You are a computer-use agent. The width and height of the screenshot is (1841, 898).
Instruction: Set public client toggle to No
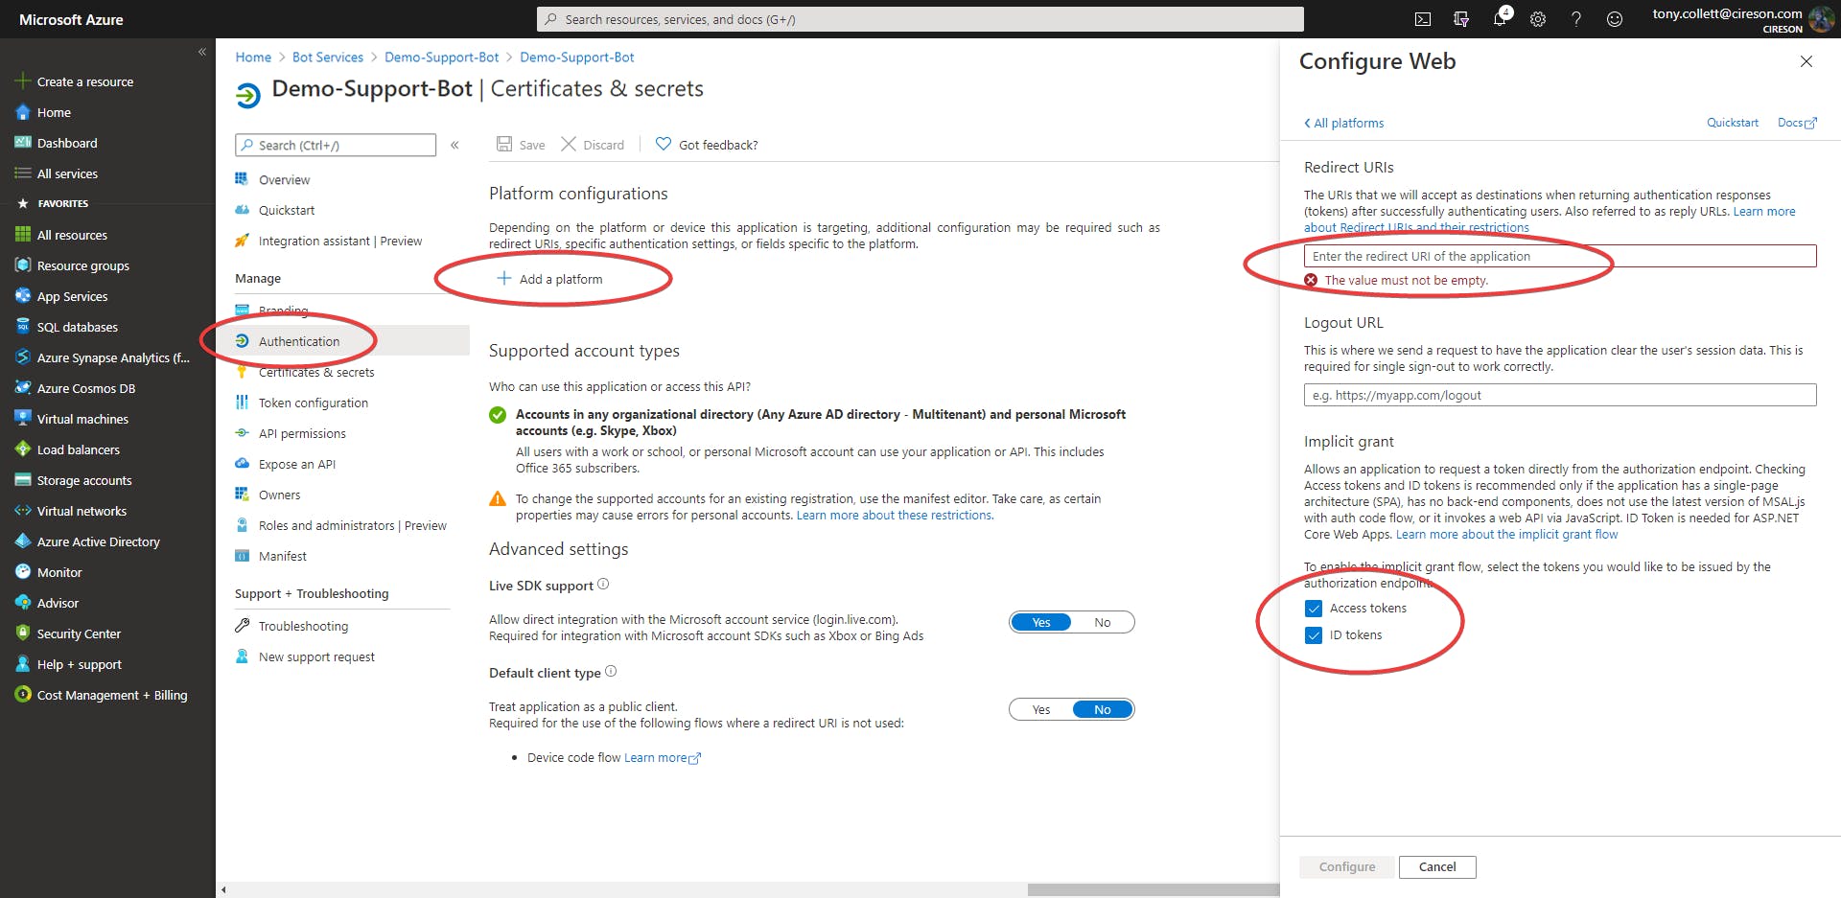[x=1103, y=710]
